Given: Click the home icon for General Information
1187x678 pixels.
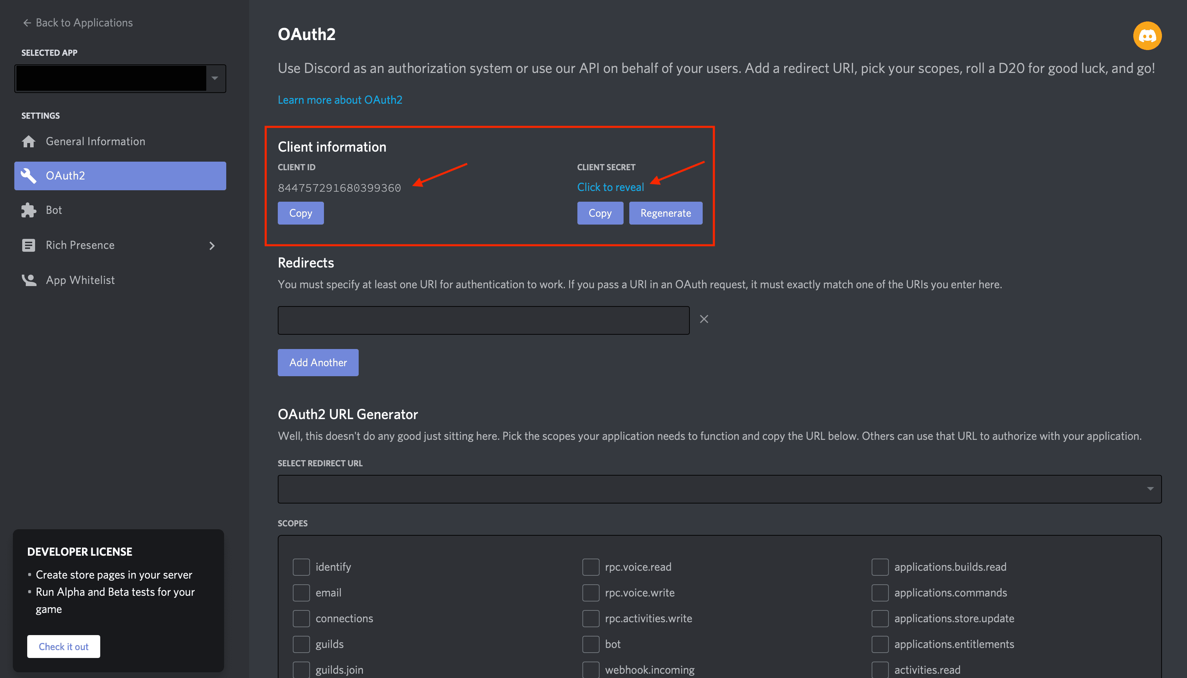Looking at the screenshot, I should click(29, 142).
